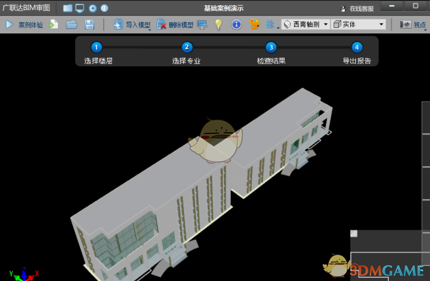Select step 2 选择专业
This screenshot has height=281, width=430.
187,48
